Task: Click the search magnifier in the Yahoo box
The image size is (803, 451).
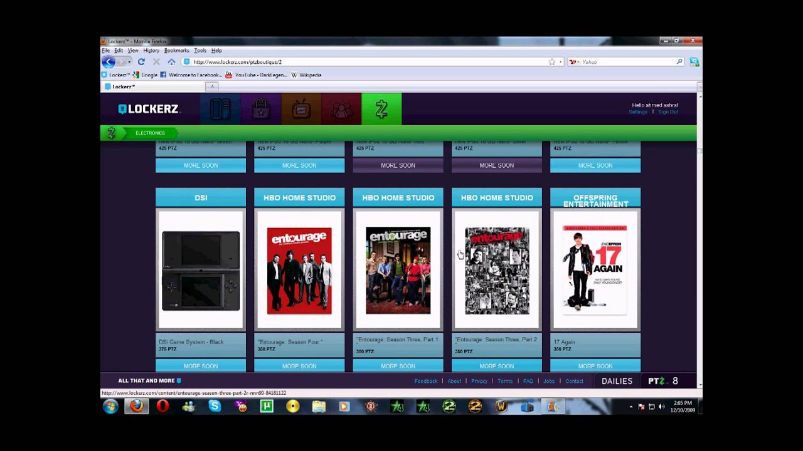Action: 679,62
